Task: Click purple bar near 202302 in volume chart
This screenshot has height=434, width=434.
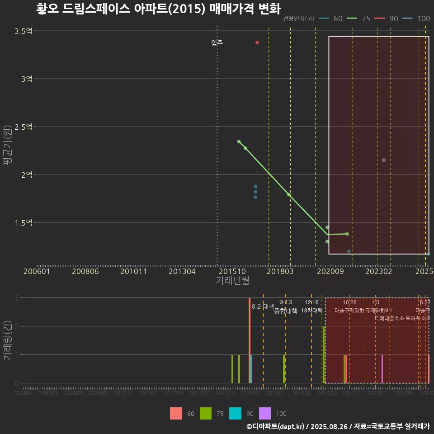Action: pos(382,369)
